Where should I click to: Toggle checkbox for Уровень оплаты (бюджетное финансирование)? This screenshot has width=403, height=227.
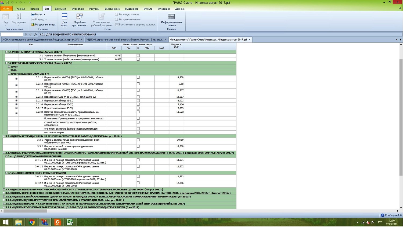point(138,56)
